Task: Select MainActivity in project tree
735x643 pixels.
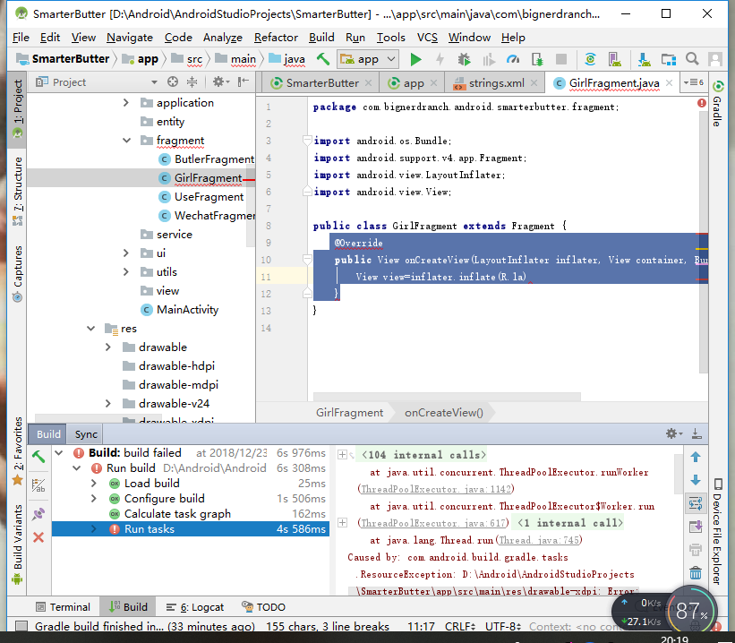Action: point(187,310)
